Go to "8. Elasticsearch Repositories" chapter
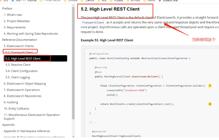 [22, 96]
